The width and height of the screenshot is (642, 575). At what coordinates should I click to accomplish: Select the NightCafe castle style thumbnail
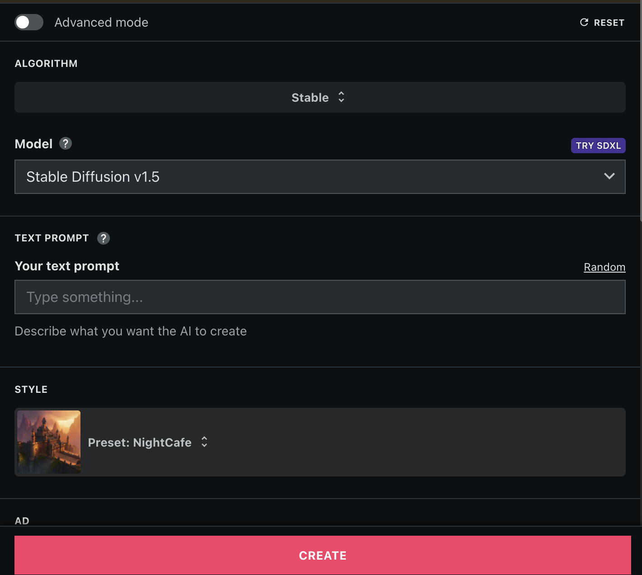49,442
